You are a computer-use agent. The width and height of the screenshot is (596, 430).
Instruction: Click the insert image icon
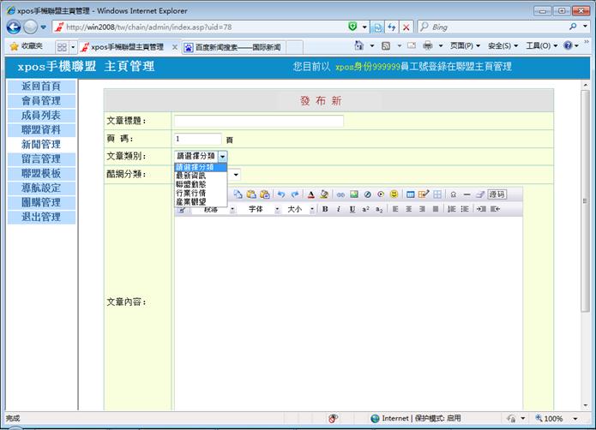353,194
